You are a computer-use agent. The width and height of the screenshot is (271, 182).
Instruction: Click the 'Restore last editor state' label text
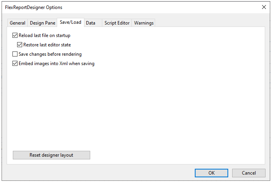click(47, 45)
